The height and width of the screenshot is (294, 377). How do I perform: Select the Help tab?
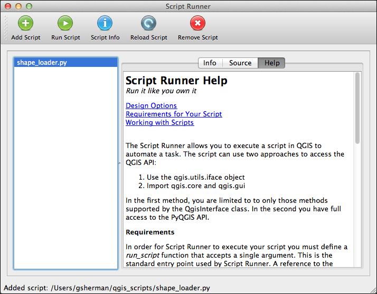tap(272, 63)
